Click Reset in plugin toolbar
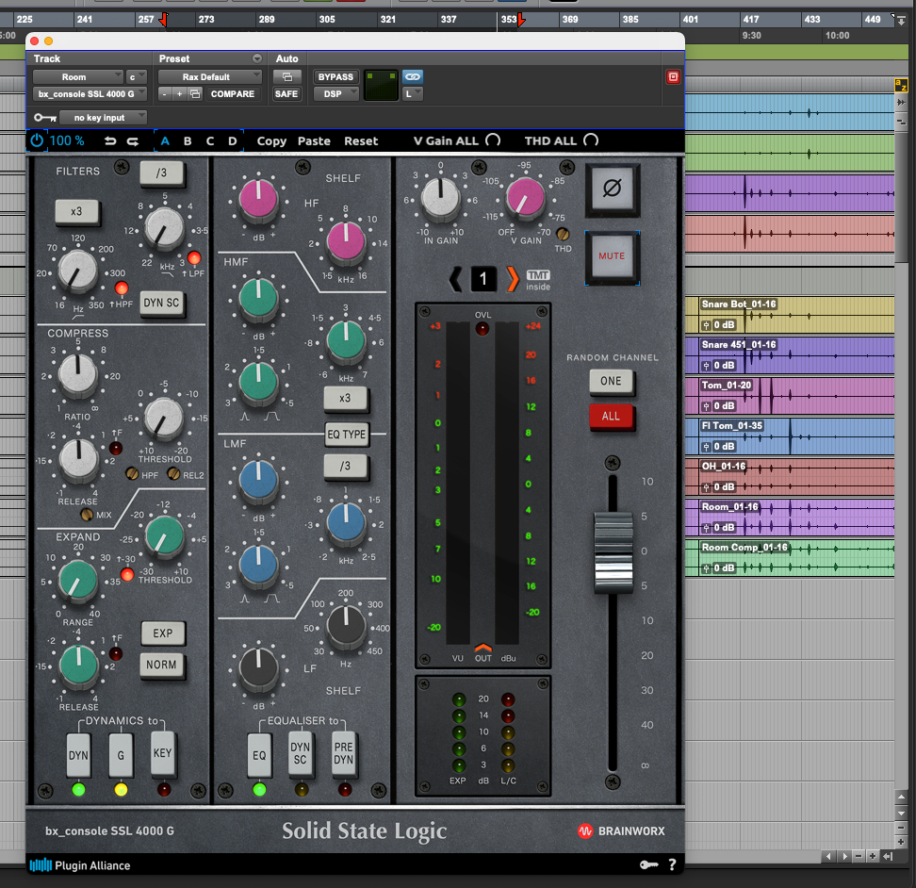Screen dimensions: 916x888 pos(361,141)
